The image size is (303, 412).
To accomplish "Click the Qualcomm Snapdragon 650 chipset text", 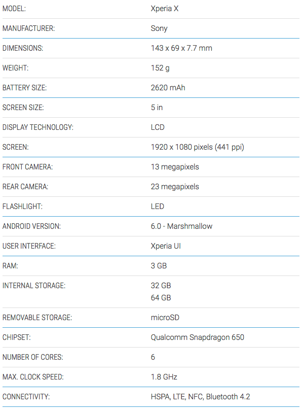I will coord(197,337).
